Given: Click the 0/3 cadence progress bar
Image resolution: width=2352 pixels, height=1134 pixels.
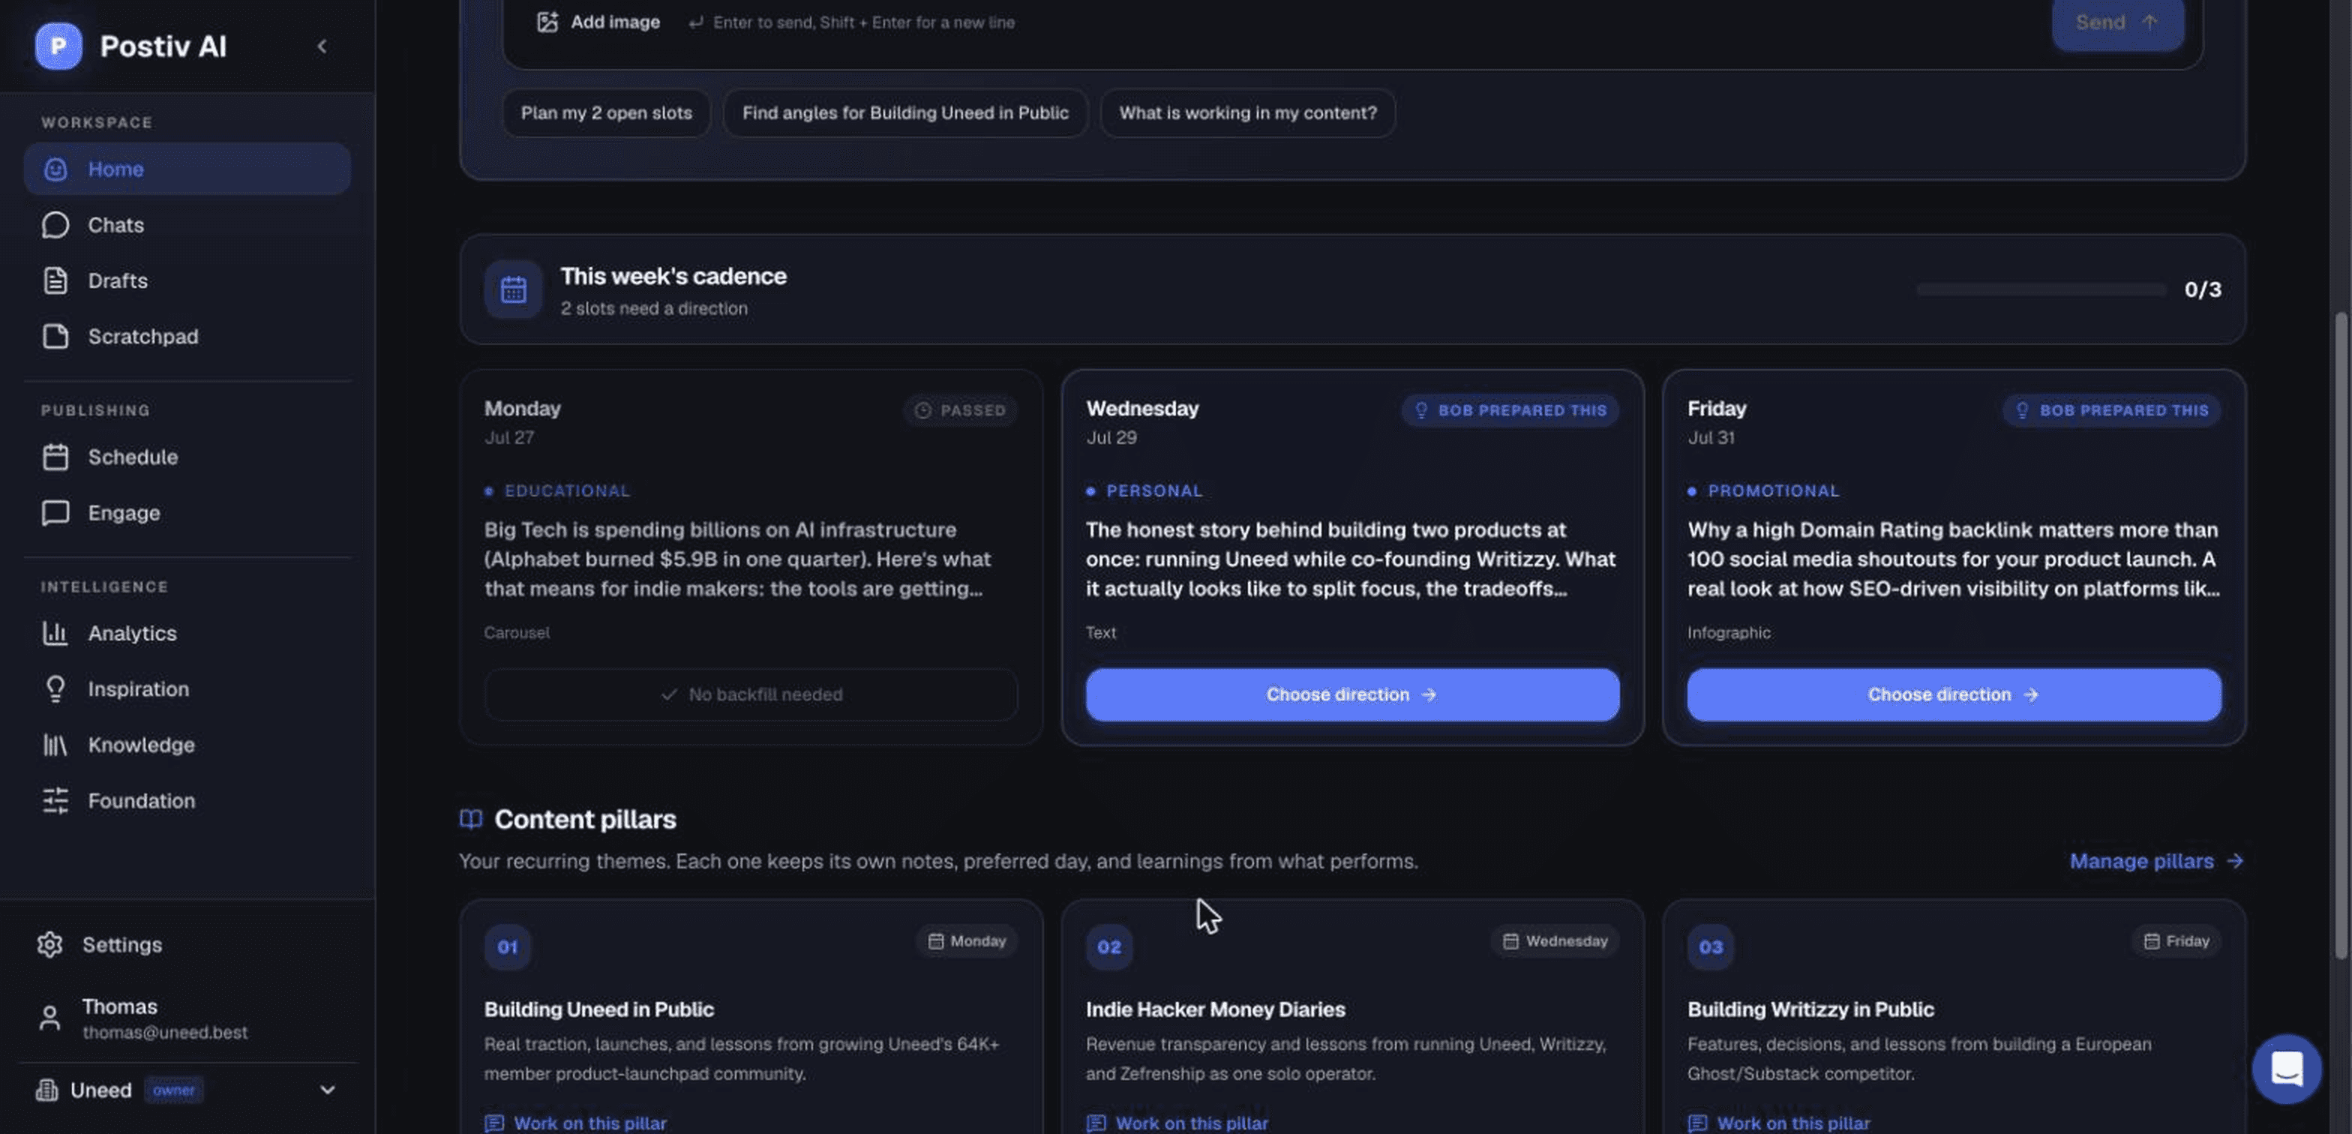Looking at the screenshot, I should [x=2041, y=289].
